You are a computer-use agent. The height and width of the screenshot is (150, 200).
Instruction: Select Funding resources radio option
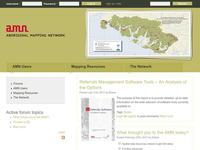point(119,148)
